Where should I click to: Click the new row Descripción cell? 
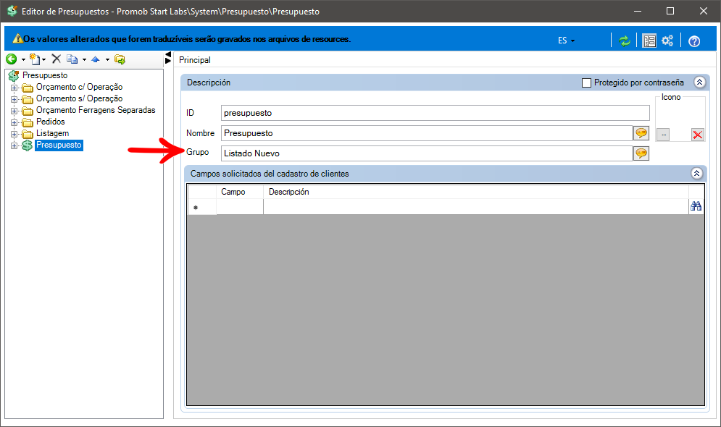tap(475, 206)
